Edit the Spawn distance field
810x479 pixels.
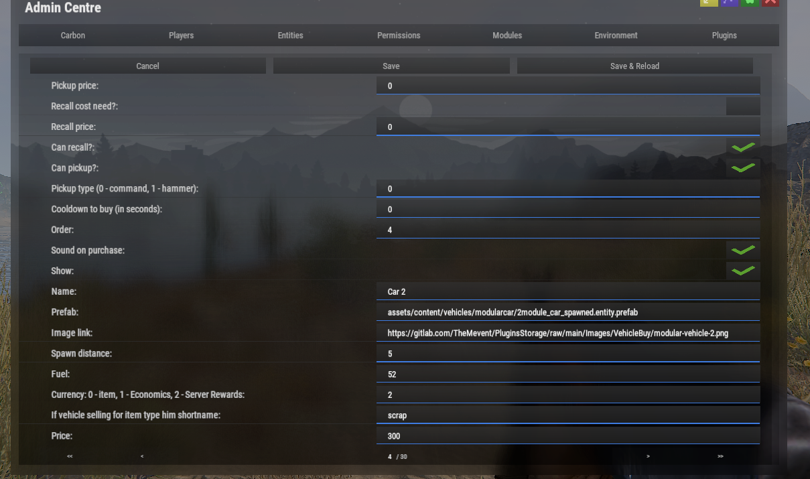coord(568,354)
